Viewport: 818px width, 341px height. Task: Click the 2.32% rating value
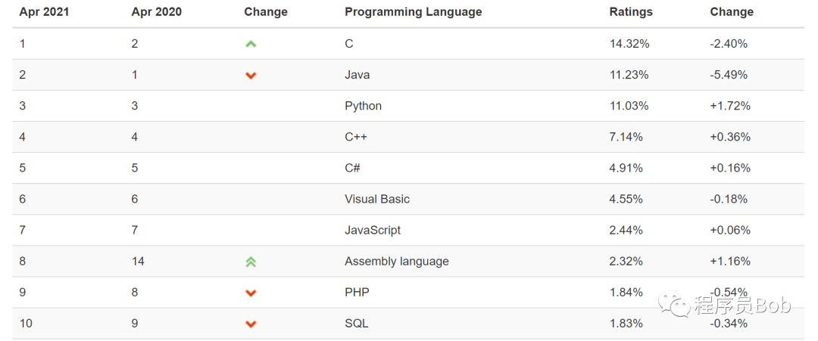click(626, 262)
